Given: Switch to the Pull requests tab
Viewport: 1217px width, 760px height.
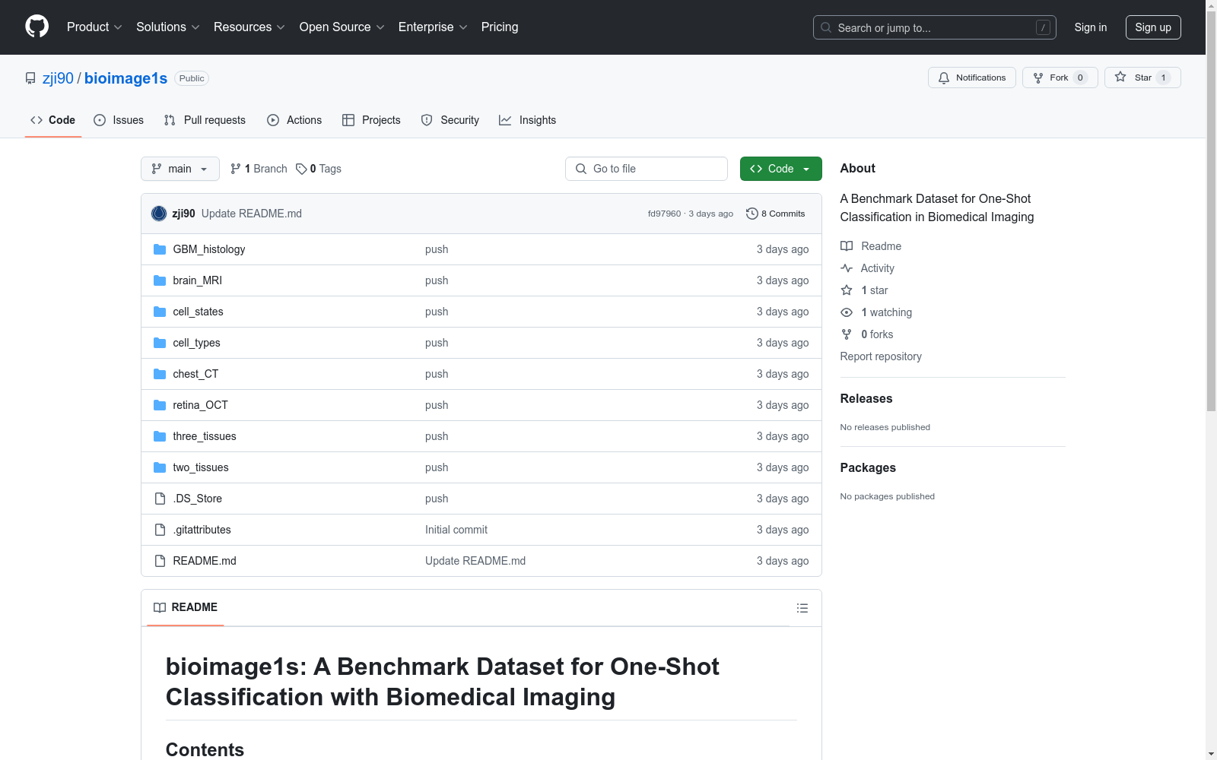Looking at the screenshot, I should tap(205, 120).
